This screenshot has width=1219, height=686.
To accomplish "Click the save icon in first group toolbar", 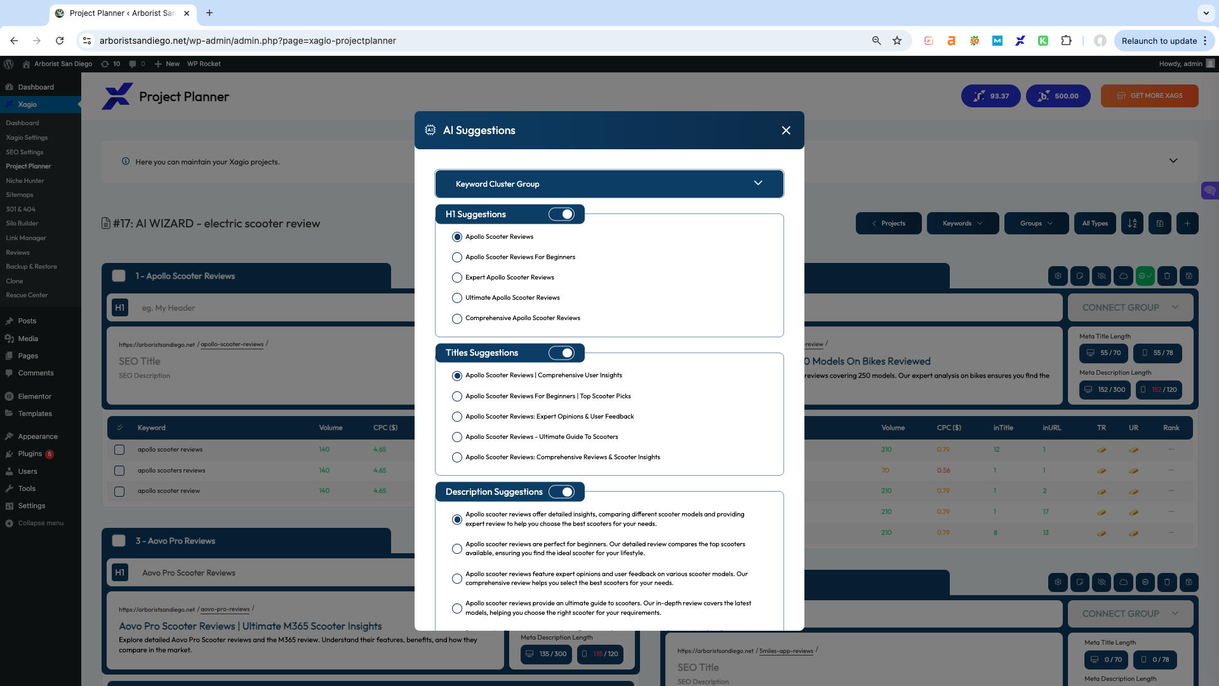I will coord(1189,276).
